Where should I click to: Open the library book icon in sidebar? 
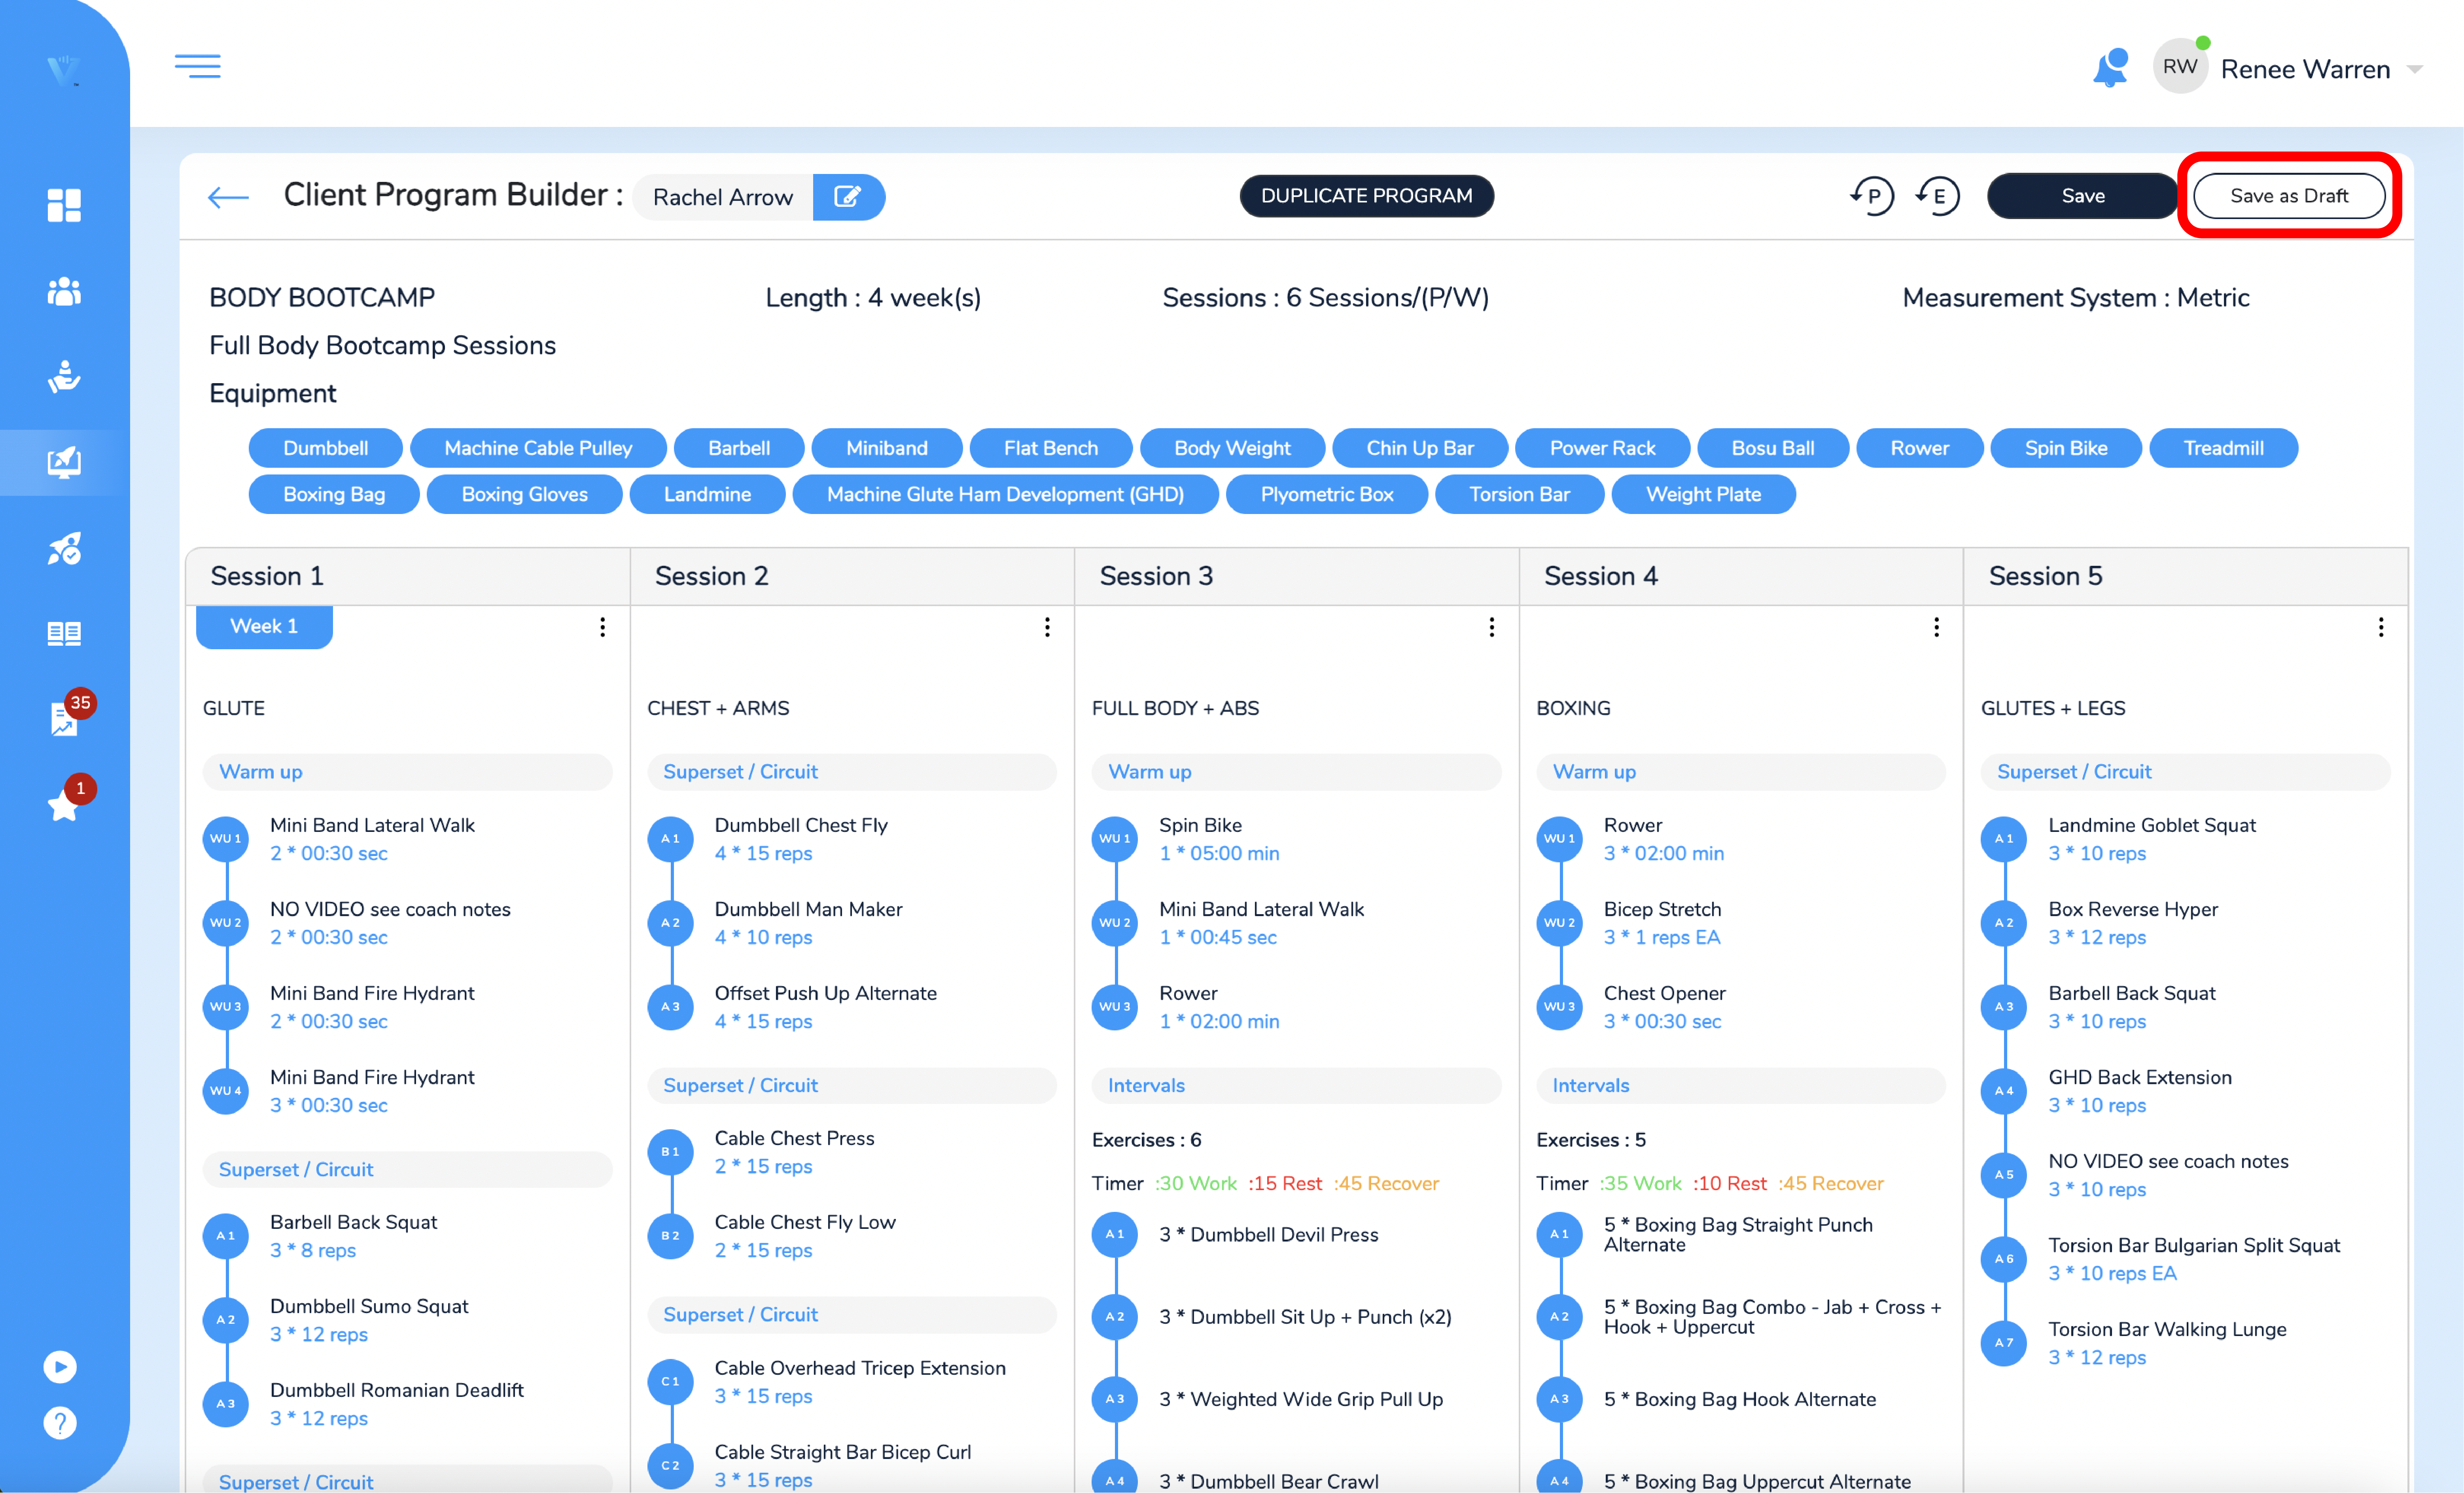(64, 633)
